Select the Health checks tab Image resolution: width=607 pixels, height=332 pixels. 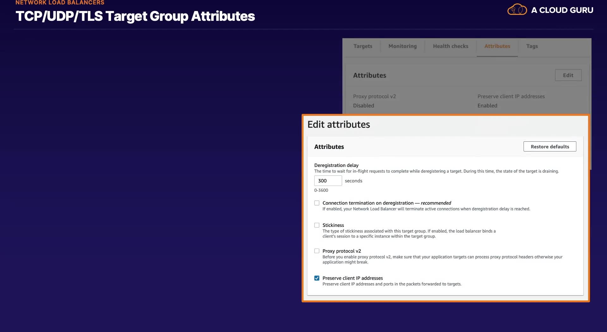[451, 46]
